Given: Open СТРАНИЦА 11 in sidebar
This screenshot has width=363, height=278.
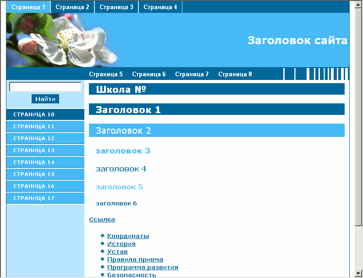Looking at the screenshot, I should [x=45, y=126].
